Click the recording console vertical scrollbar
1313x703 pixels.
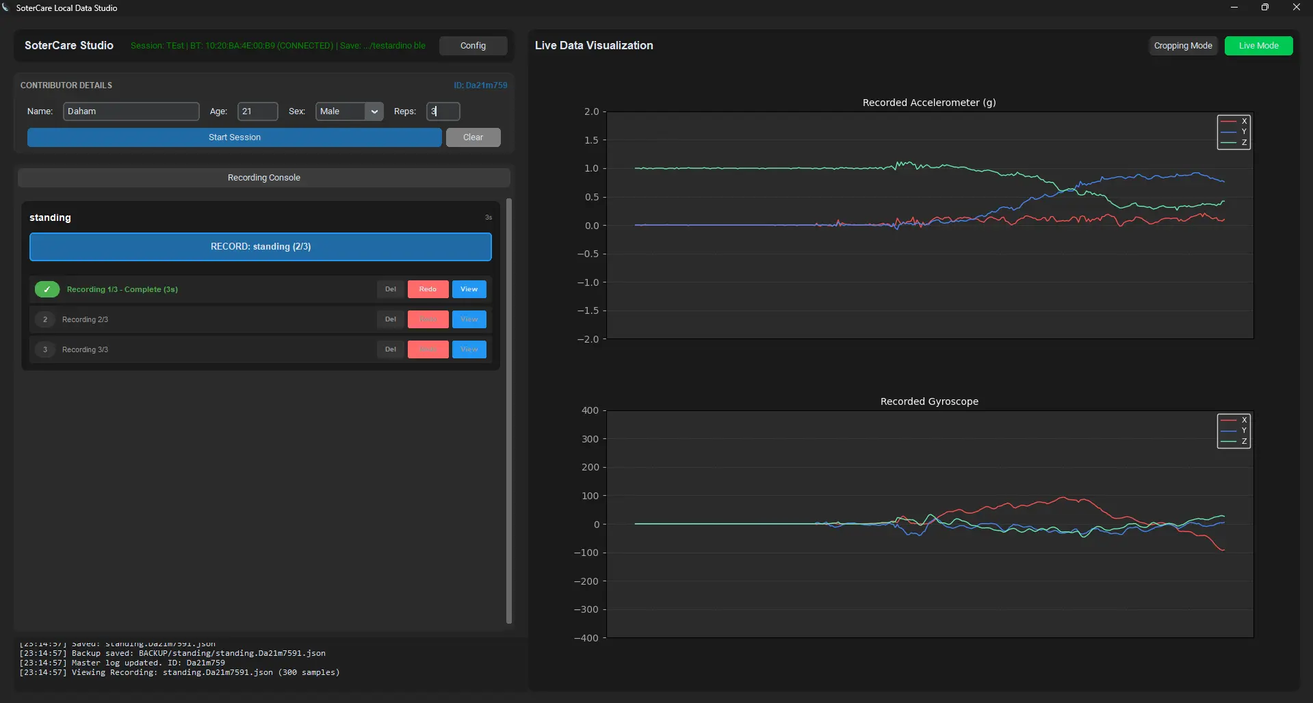coord(508,410)
